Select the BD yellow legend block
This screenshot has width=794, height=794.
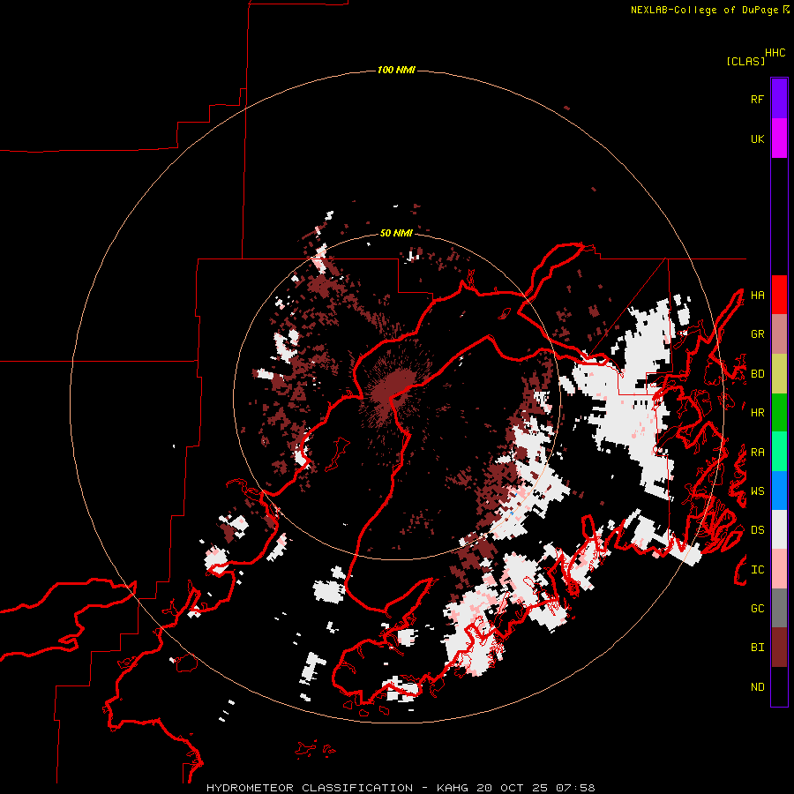point(779,374)
